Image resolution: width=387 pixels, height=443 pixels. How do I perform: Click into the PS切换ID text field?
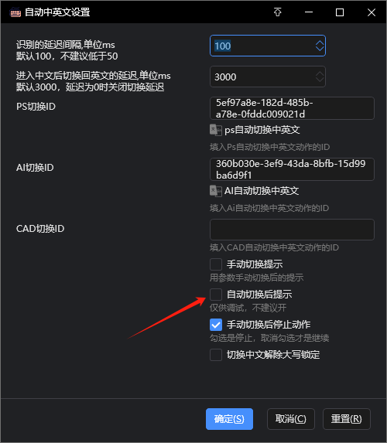292,108
